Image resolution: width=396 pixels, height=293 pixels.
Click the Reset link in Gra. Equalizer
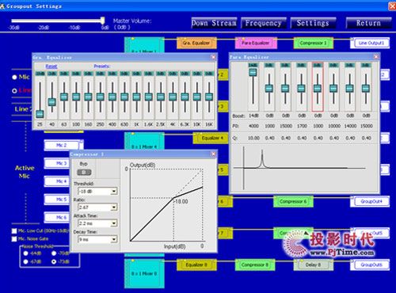click(51, 66)
